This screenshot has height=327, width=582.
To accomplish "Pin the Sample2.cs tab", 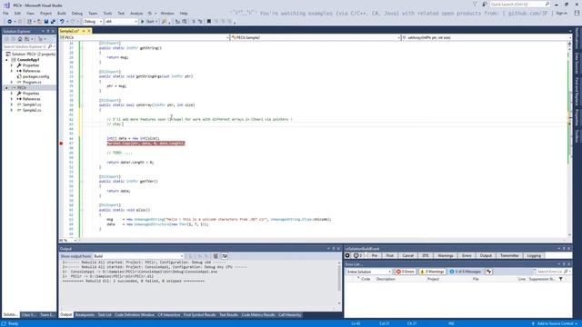I will [84, 31].
